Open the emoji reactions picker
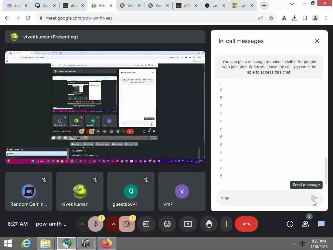This screenshot has height=250, width=333. pyautogui.click(x=167, y=224)
